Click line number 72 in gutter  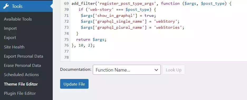click(66, 21)
